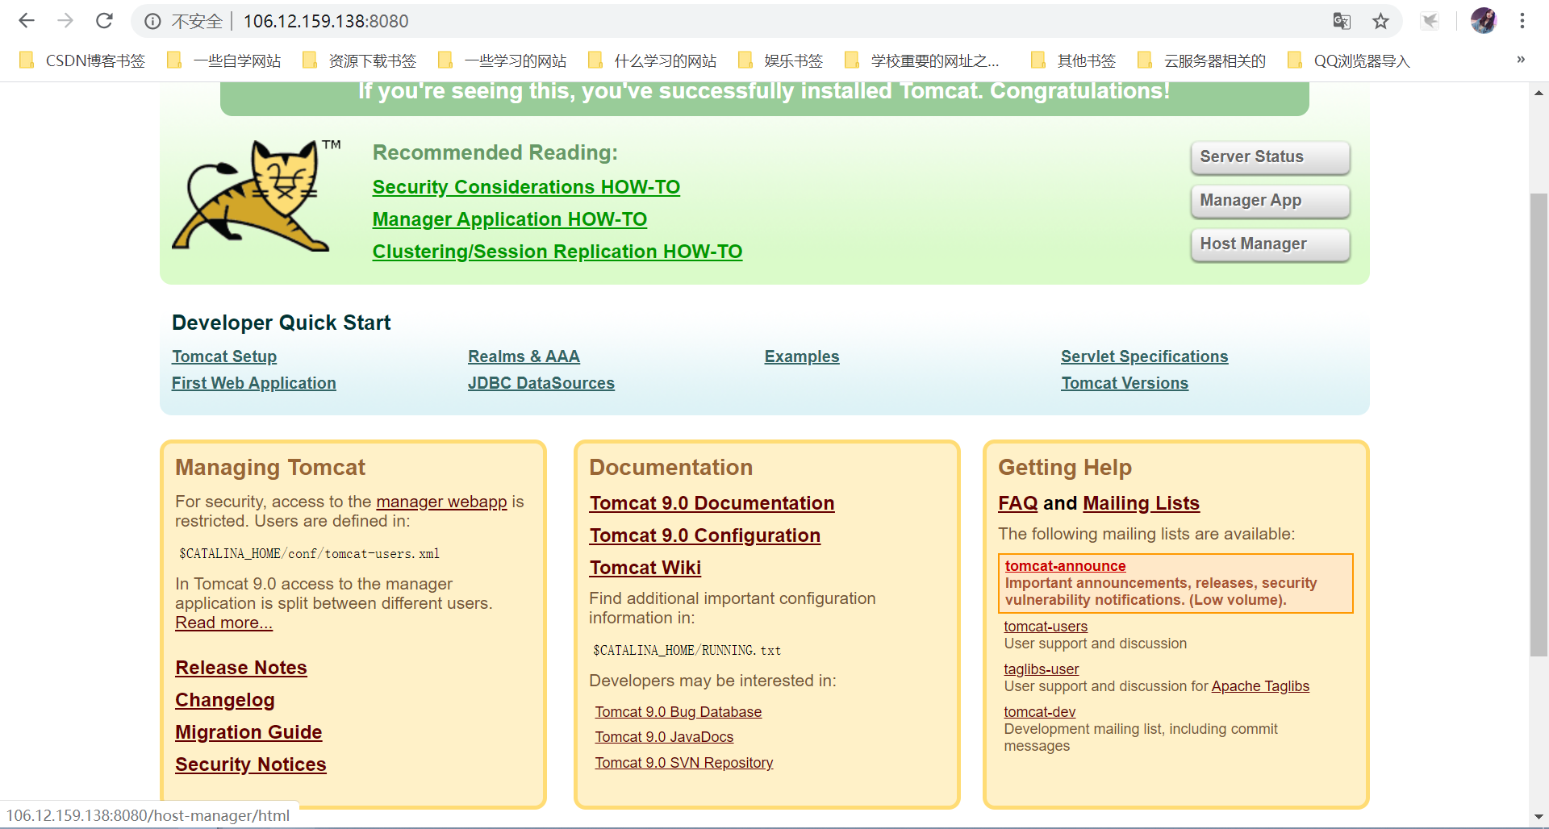Open the Chrome three-dot menu
The width and height of the screenshot is (1549, 829).
pyautogui.click(x=1522, y=21)
